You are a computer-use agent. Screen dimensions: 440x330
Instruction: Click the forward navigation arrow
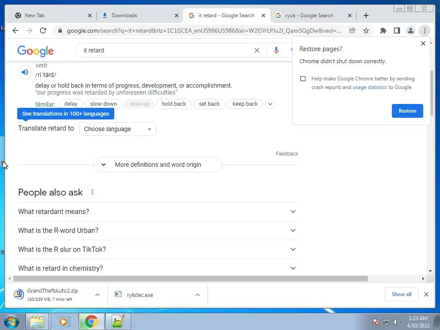(x=29, y=31)
